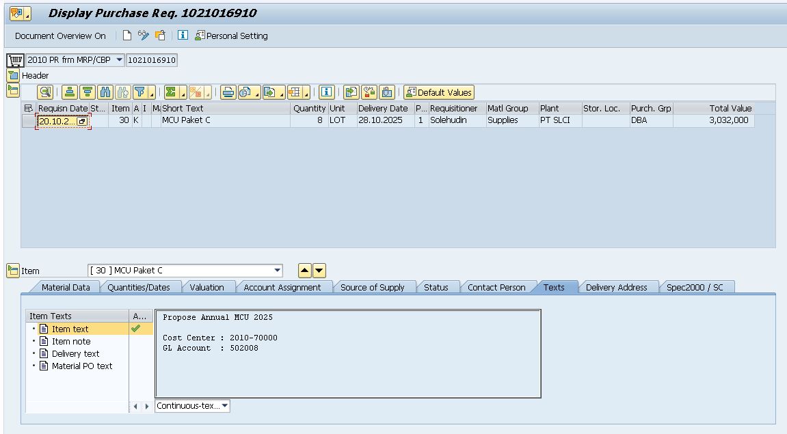
Task: Collapse the Item detail section
Action: (13, 271)
